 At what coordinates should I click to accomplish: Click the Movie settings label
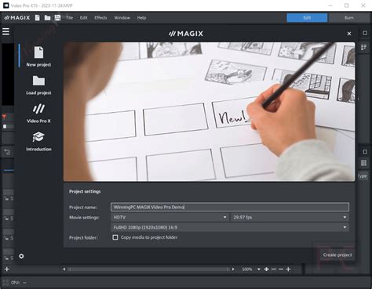[84, 217]
